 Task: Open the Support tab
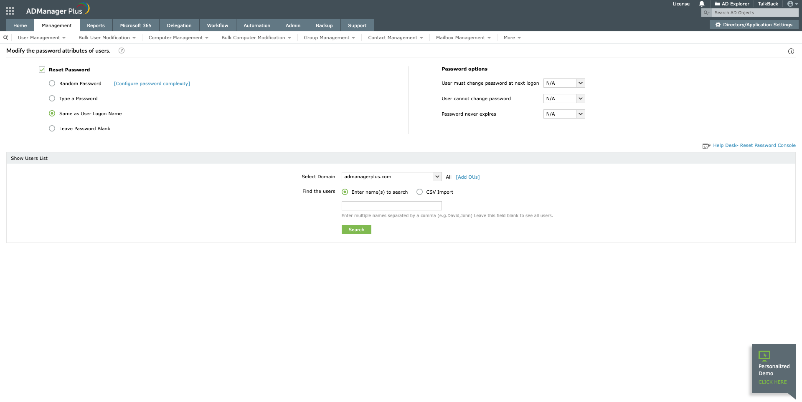(357, 25)
